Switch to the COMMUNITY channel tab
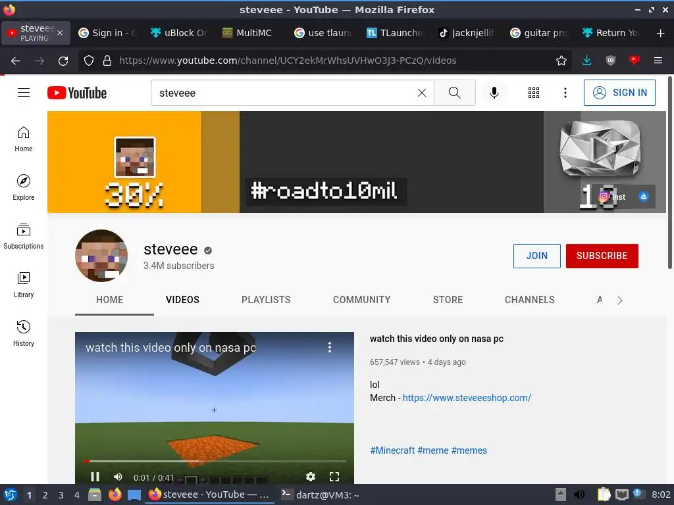The height and width of the screenshot is (505, 674). point(361,300)
